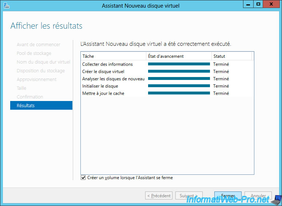Toggle 'Créer un volume lorsque l'Assistant se ferme' checkbox

83,178
